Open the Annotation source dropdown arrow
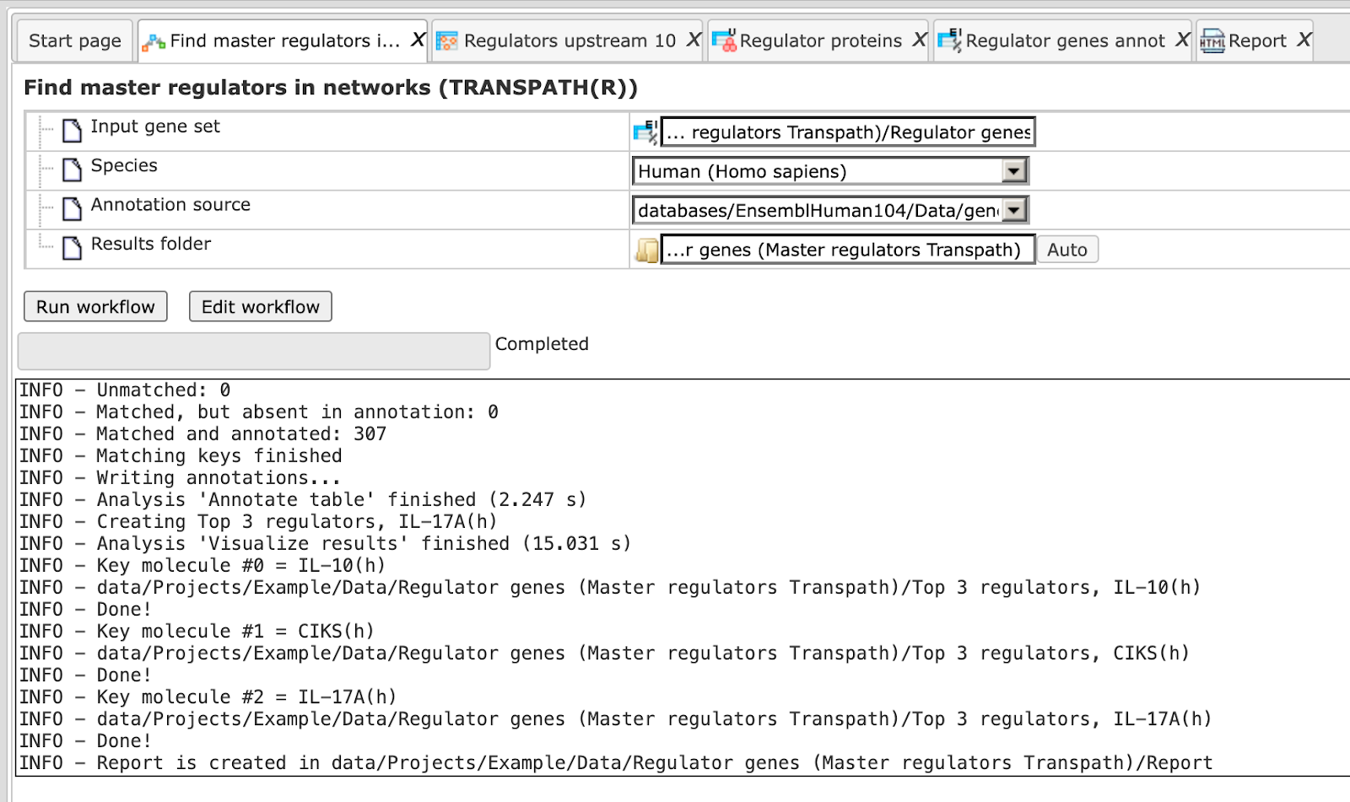The width and height of the screenshot is (1350, 802). [x=1014, y=210]
